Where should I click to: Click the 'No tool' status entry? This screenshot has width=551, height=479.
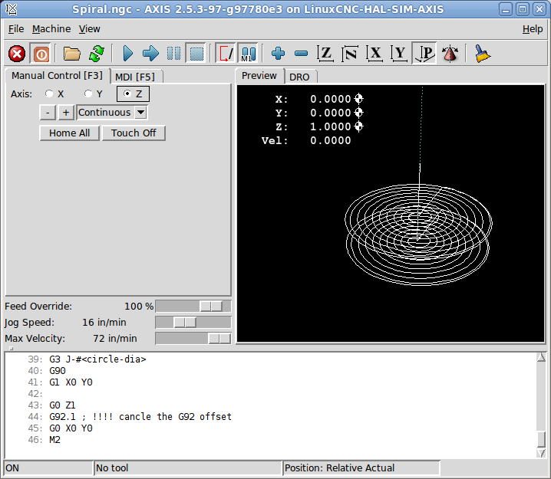[188, 468]
